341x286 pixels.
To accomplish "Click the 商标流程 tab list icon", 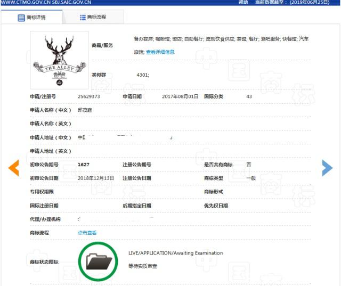I will tap(83, 18).
